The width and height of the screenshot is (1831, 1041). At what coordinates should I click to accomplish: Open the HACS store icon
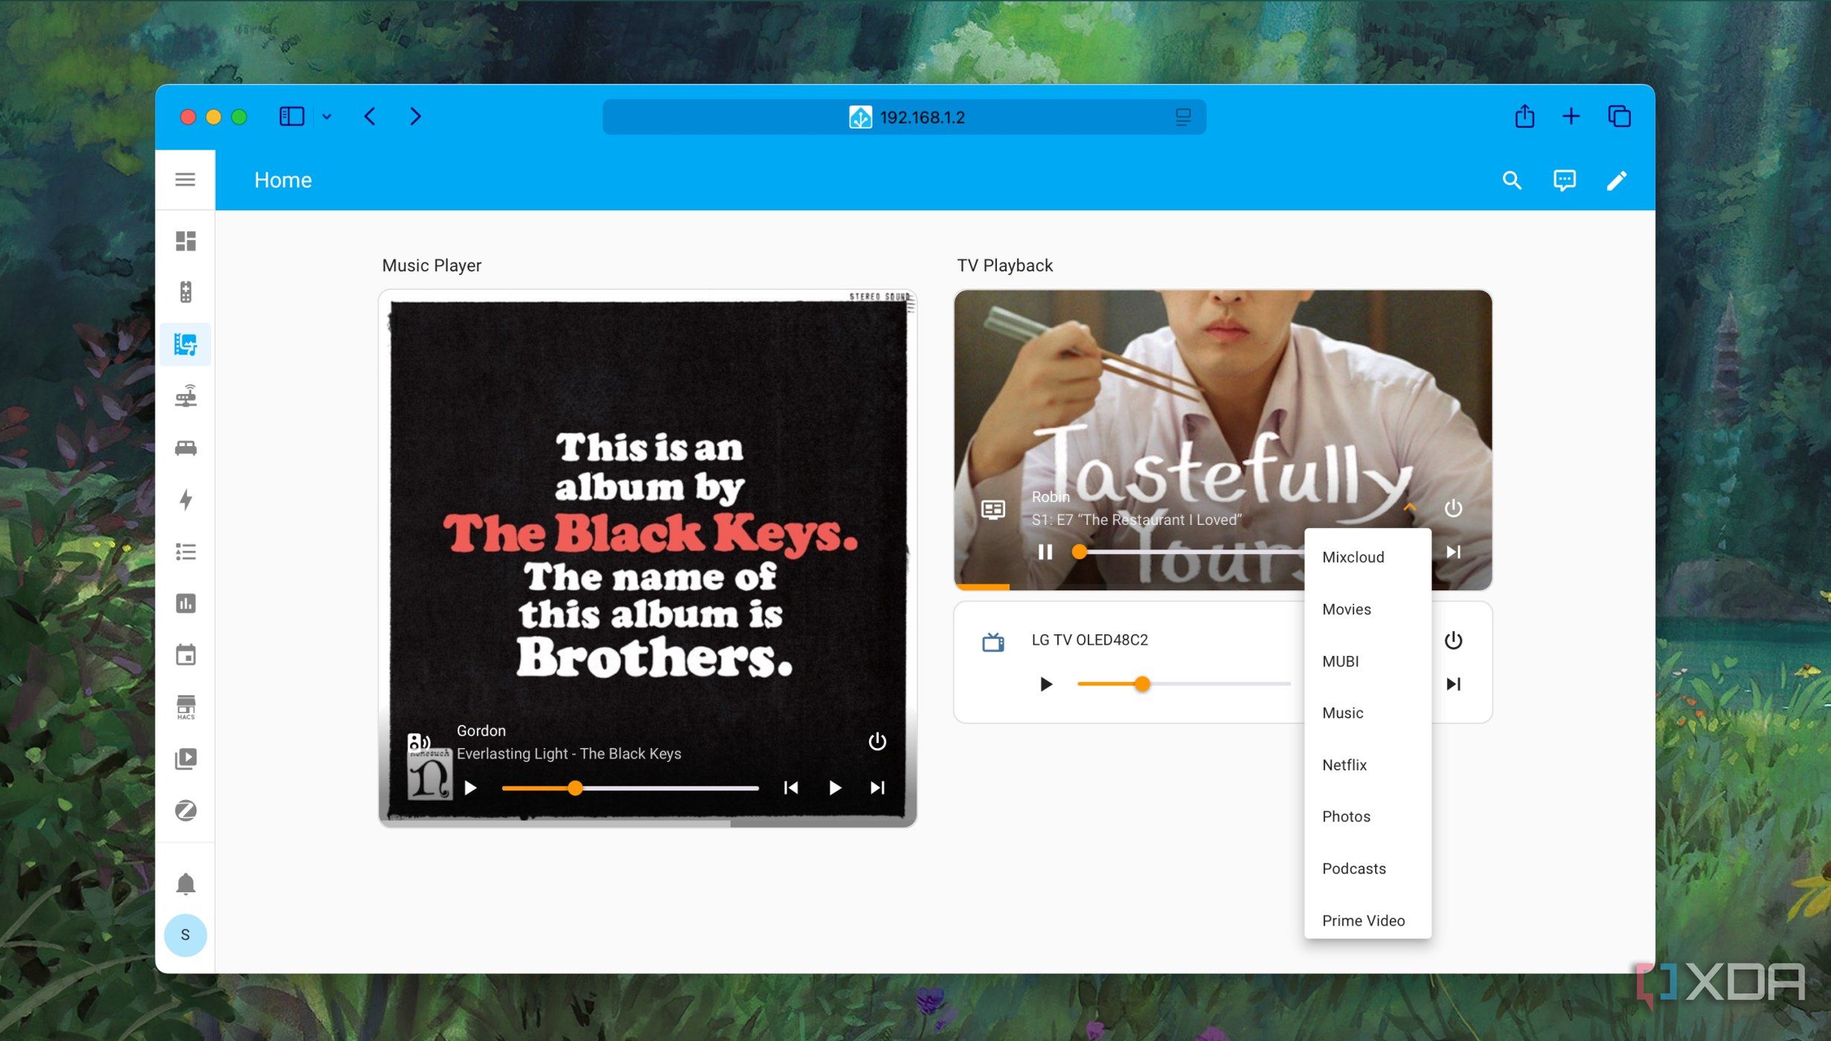tap(185, 707)
